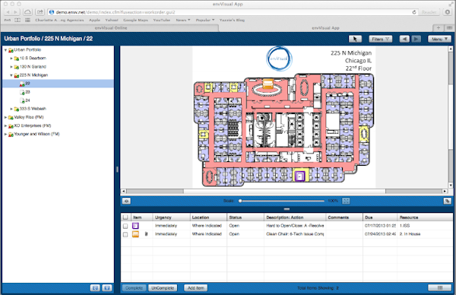Expand the 10 S Dearborn tree node
The height and width of the screenshot is (295, 456).
point(11,59)
